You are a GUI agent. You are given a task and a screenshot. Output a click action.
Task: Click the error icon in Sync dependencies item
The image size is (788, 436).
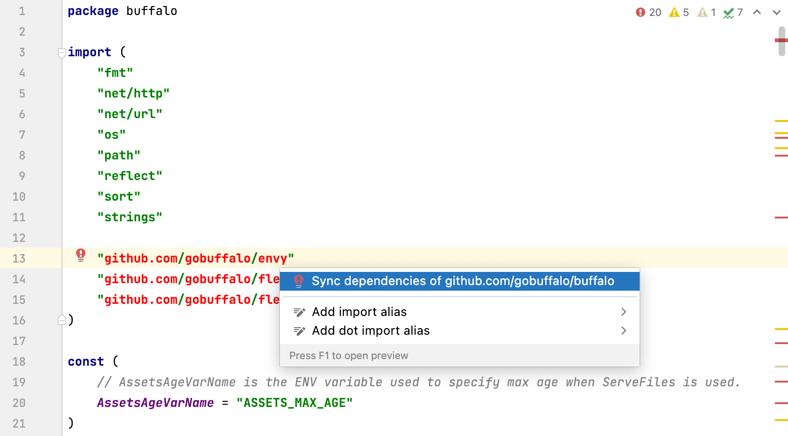click(x=298, y=281)
